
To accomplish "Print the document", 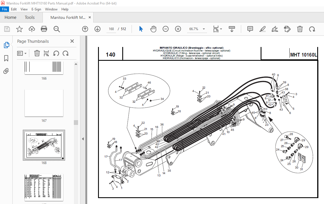I will click(44, 29).
